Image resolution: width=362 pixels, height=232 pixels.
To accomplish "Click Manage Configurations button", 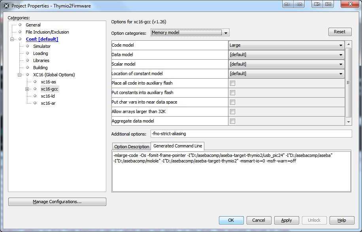I will (57, 202).
